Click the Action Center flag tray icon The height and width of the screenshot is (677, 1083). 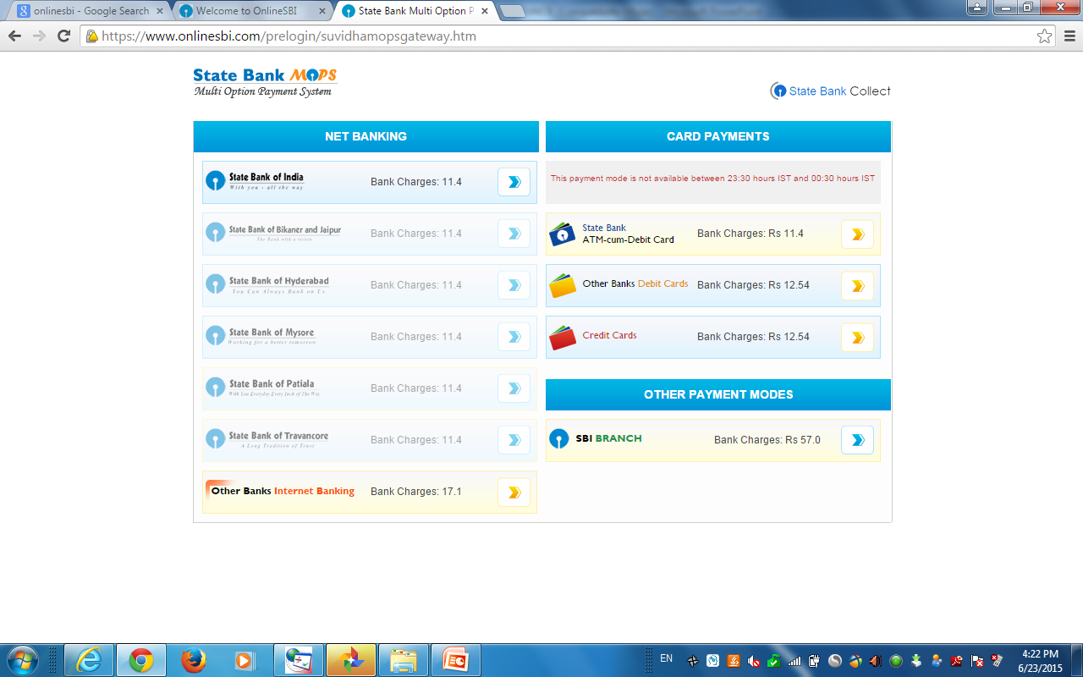[977, 661]
